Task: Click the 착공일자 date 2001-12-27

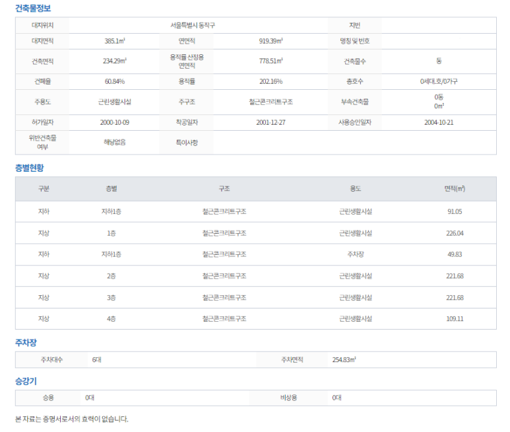Action: coord(271,122)
